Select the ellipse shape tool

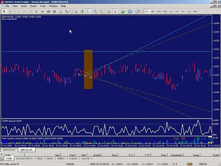coord(48,12)
